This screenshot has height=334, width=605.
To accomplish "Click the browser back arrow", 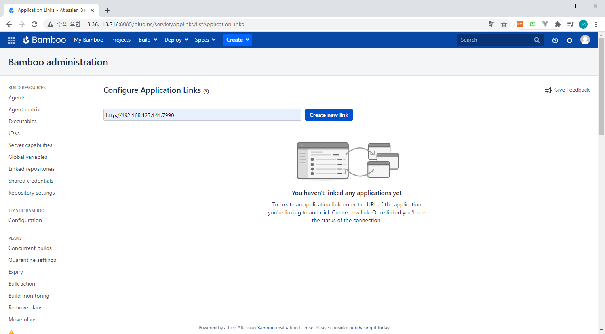I will click(9, 24).
